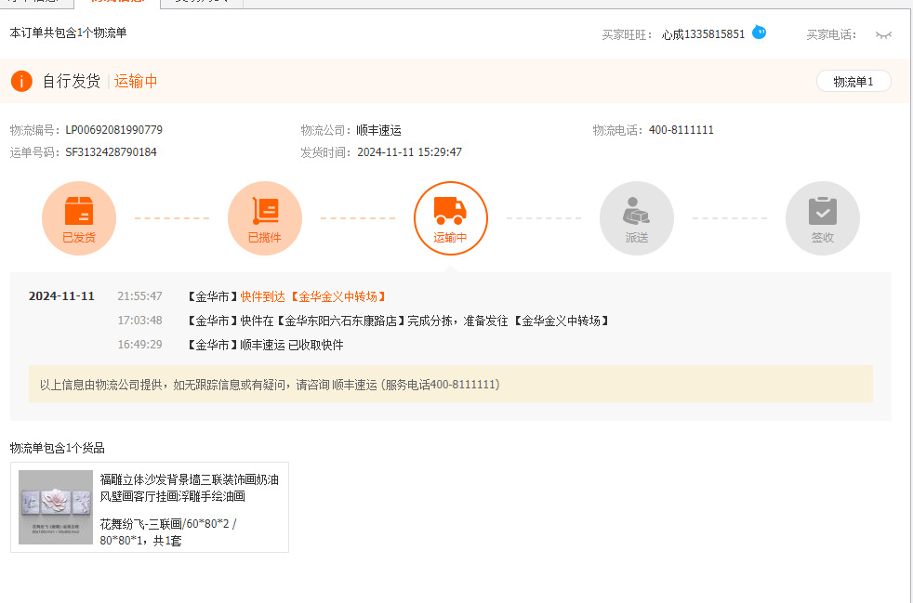Click the 物流电话 number 400-8111111
Image resolution: width=913 pixels, height=603 pixels.
681,130
